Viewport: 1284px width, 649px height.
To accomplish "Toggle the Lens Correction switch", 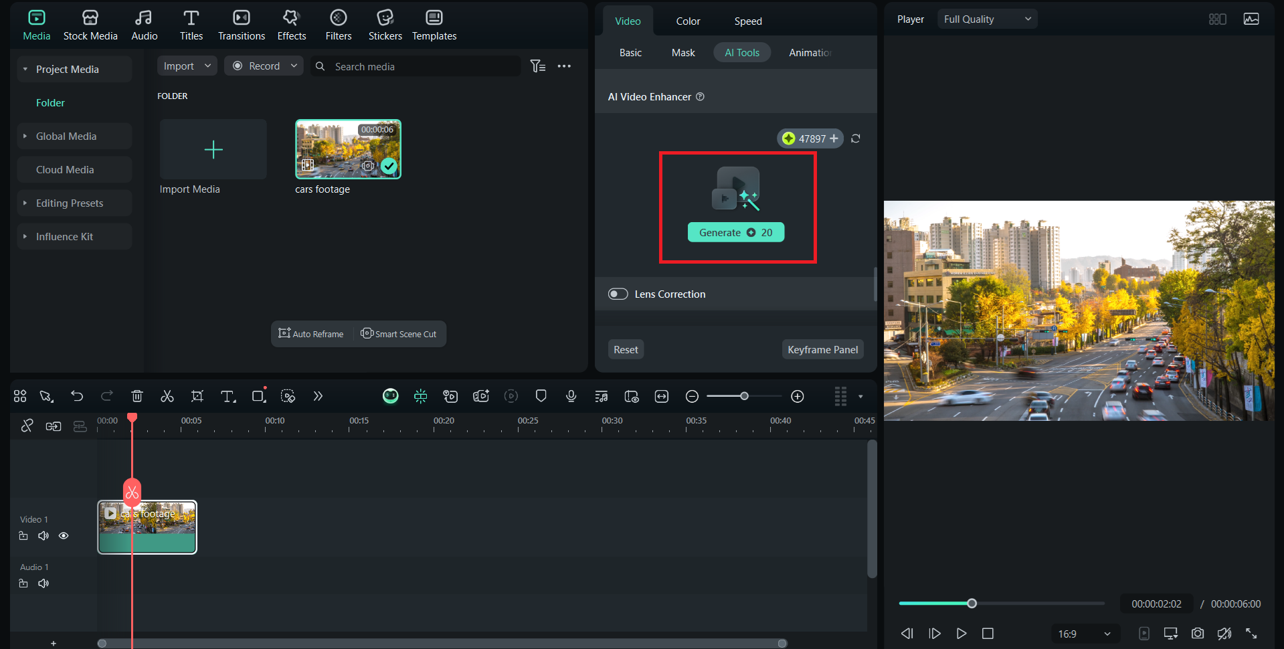I will (618, 294).
